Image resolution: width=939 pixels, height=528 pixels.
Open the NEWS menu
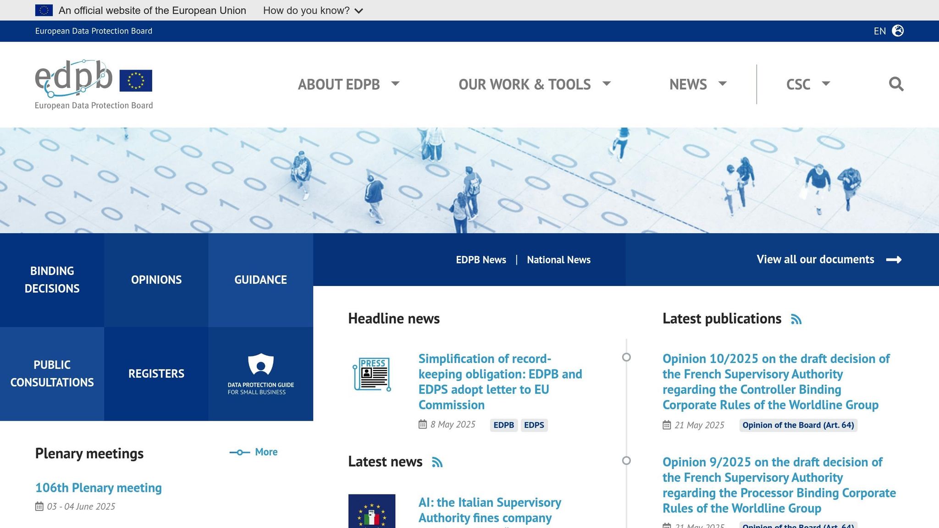click(688, 84)
